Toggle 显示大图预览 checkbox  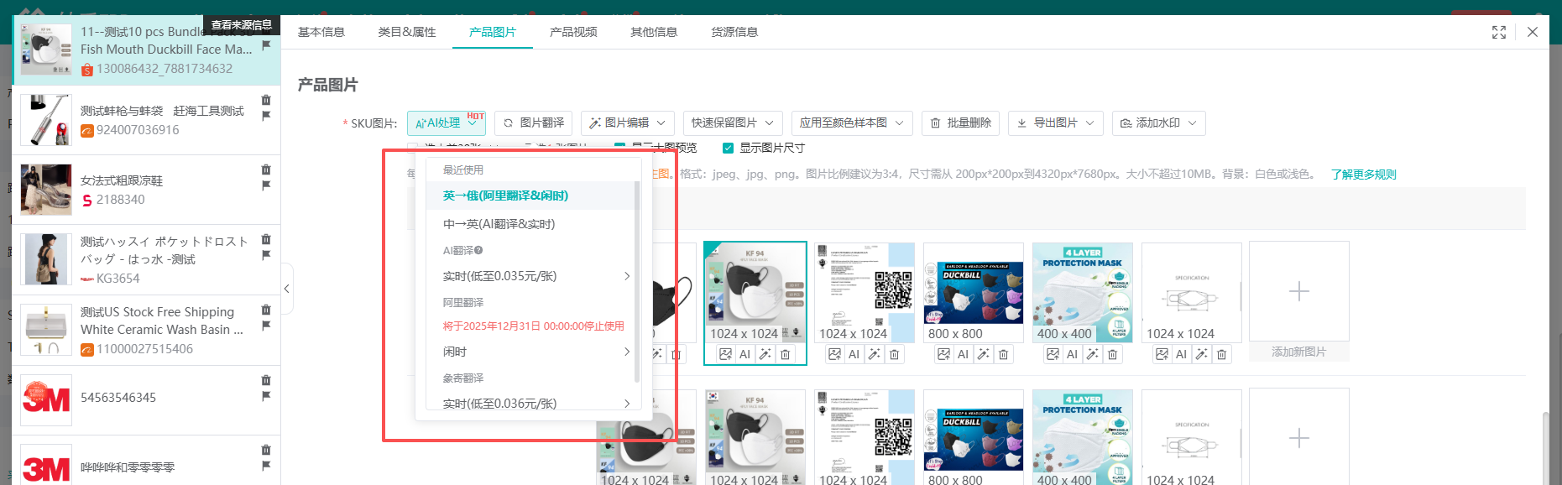(x=620, y=148)
